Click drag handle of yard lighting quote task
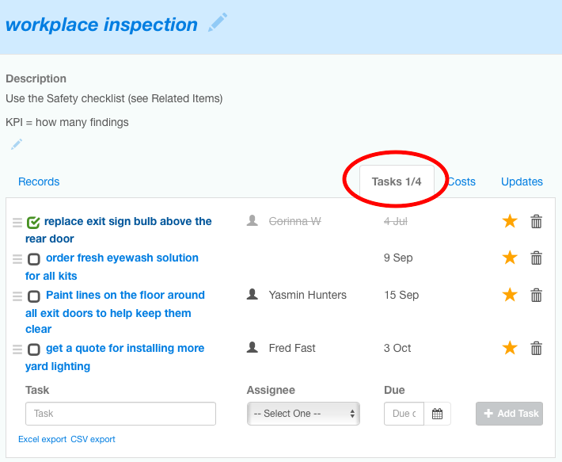This screenshot has height=462, width=562. click(17, 349)
